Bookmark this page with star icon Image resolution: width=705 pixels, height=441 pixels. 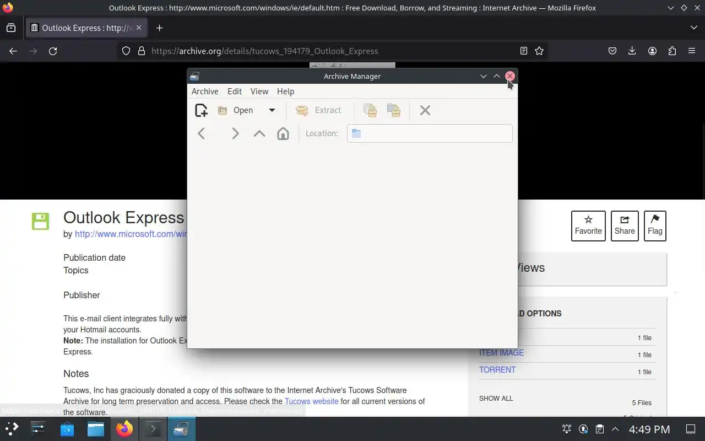point(539,51)
